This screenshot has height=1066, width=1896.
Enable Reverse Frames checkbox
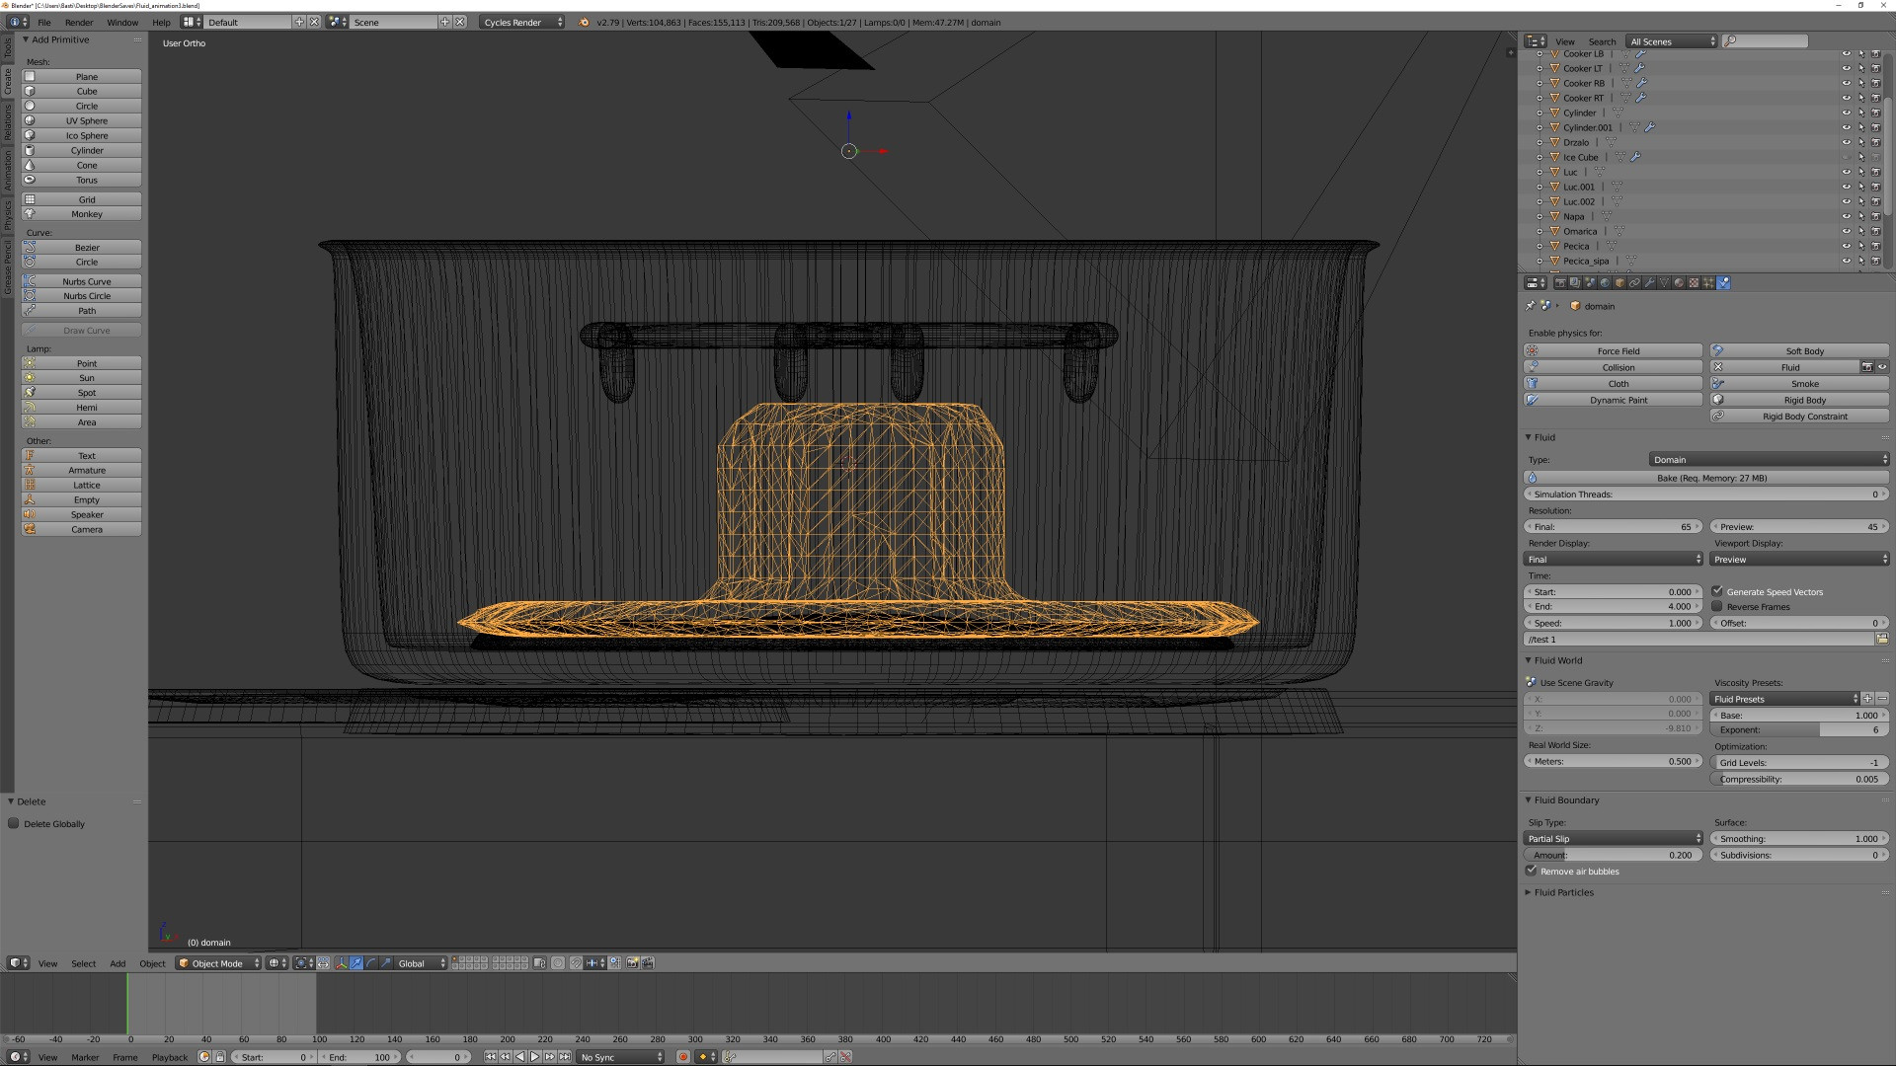tap(1717, 606)
